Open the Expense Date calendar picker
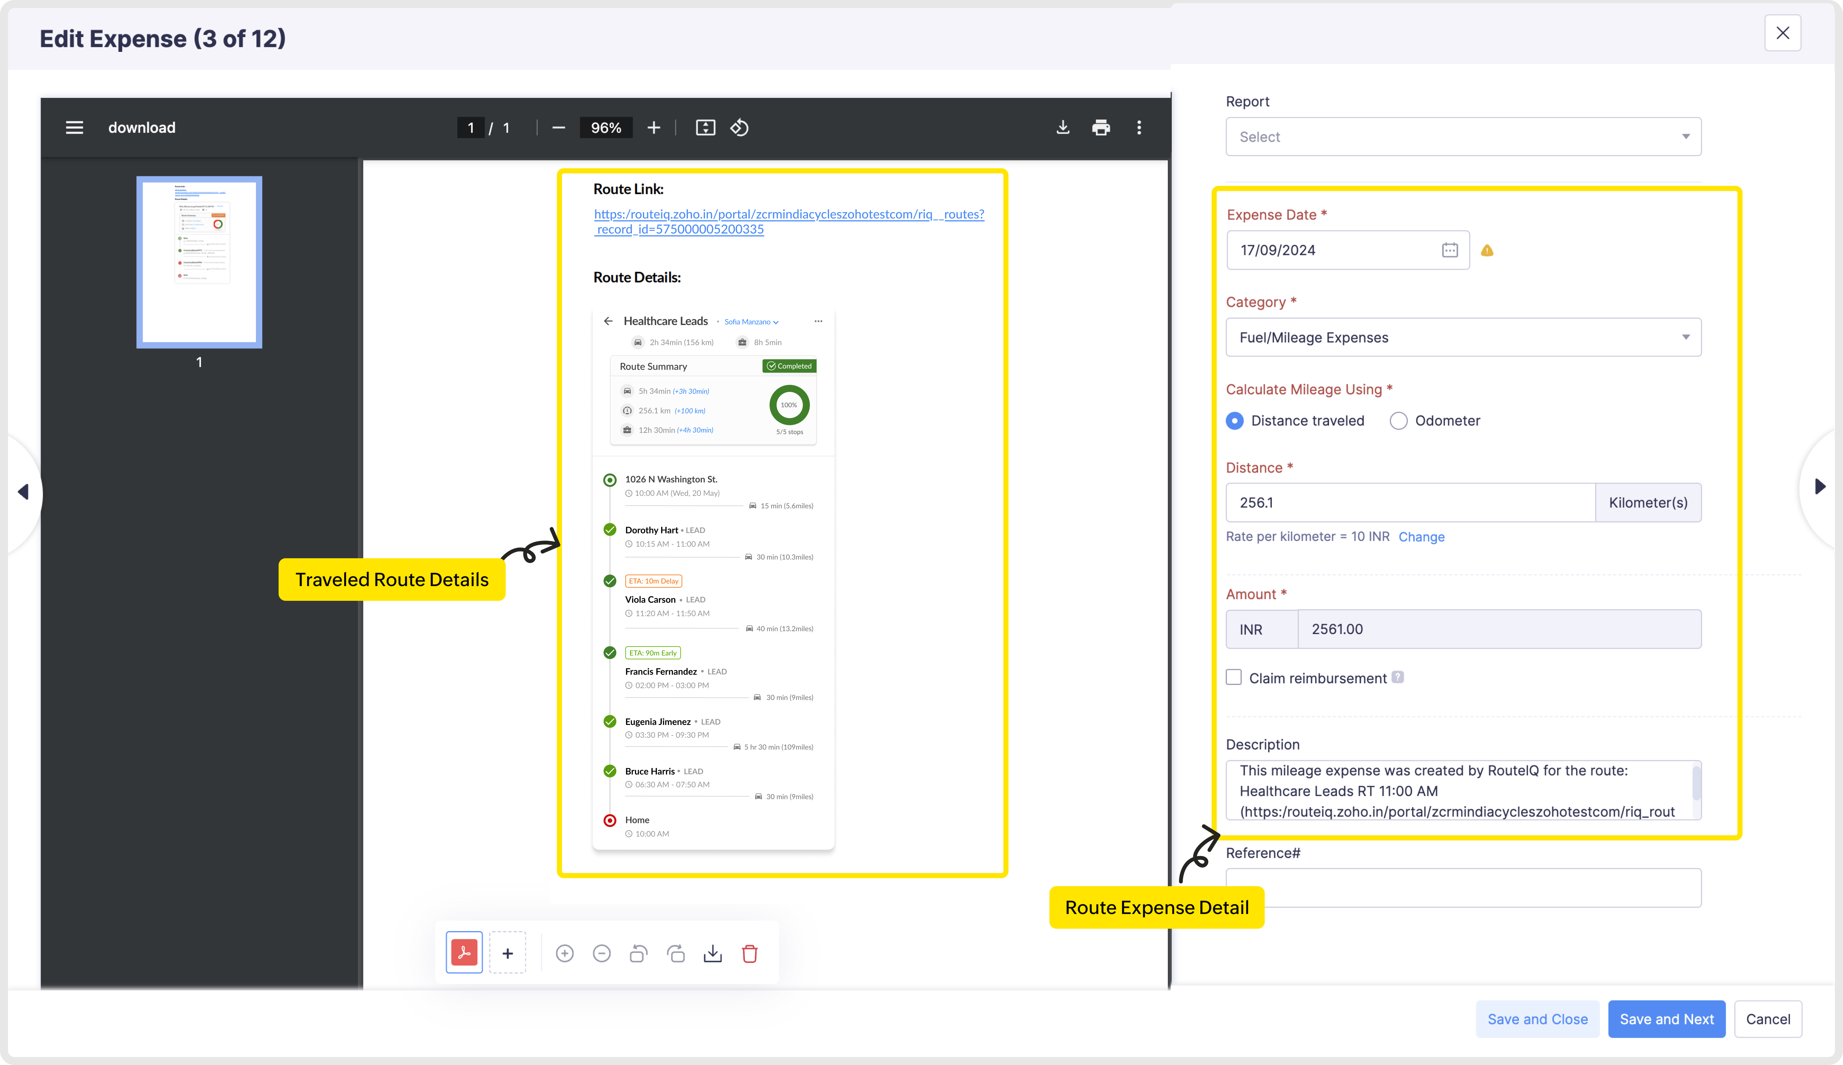Image resolution: width=1843 pixels, height=1065 pixels. (1450, 250)
